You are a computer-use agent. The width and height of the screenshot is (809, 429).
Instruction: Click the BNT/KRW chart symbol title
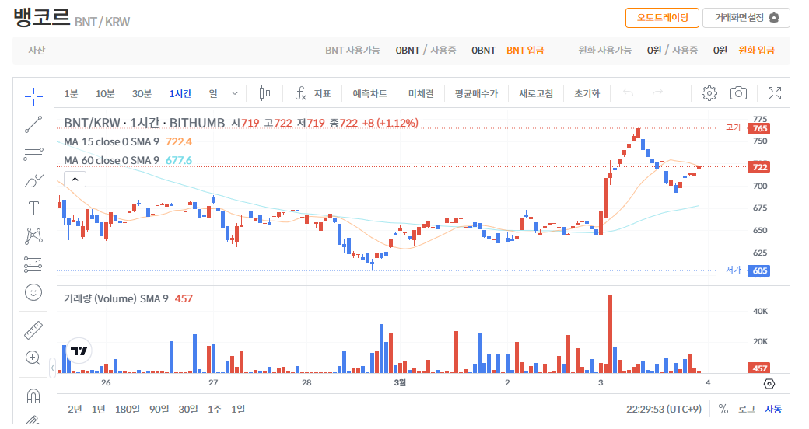point(145,123)
